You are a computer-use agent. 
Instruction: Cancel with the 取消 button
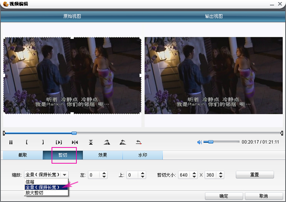(x=264, y=196)
